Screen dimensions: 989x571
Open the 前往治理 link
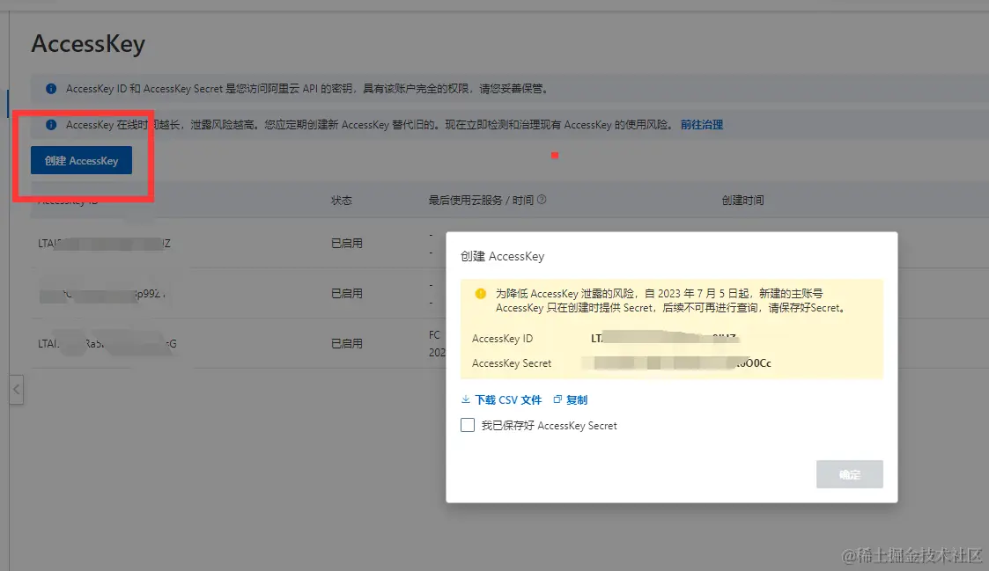click(701, 125)
